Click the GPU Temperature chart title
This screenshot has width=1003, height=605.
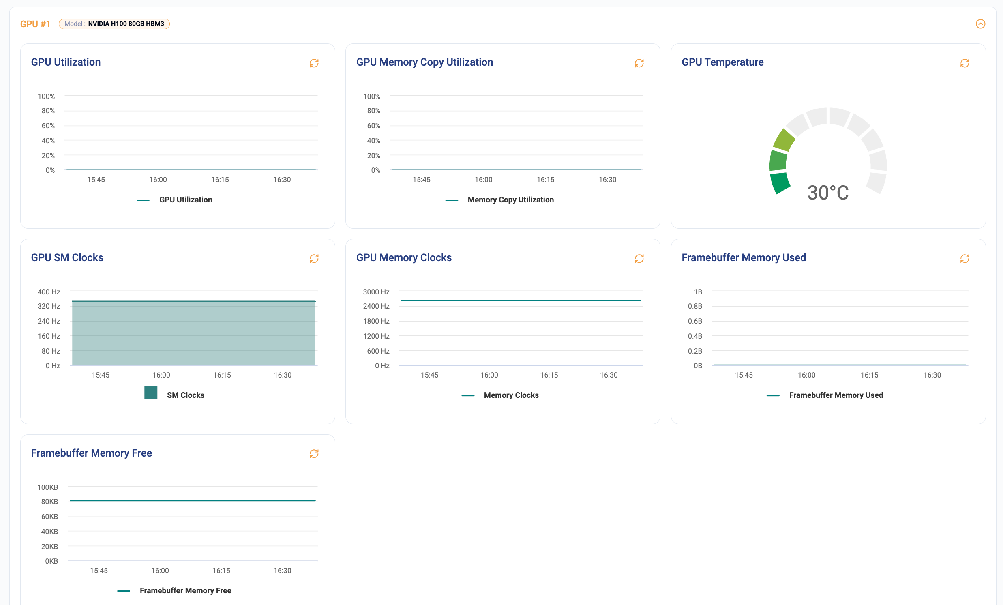pyautogui.click(x=722, y=62)
